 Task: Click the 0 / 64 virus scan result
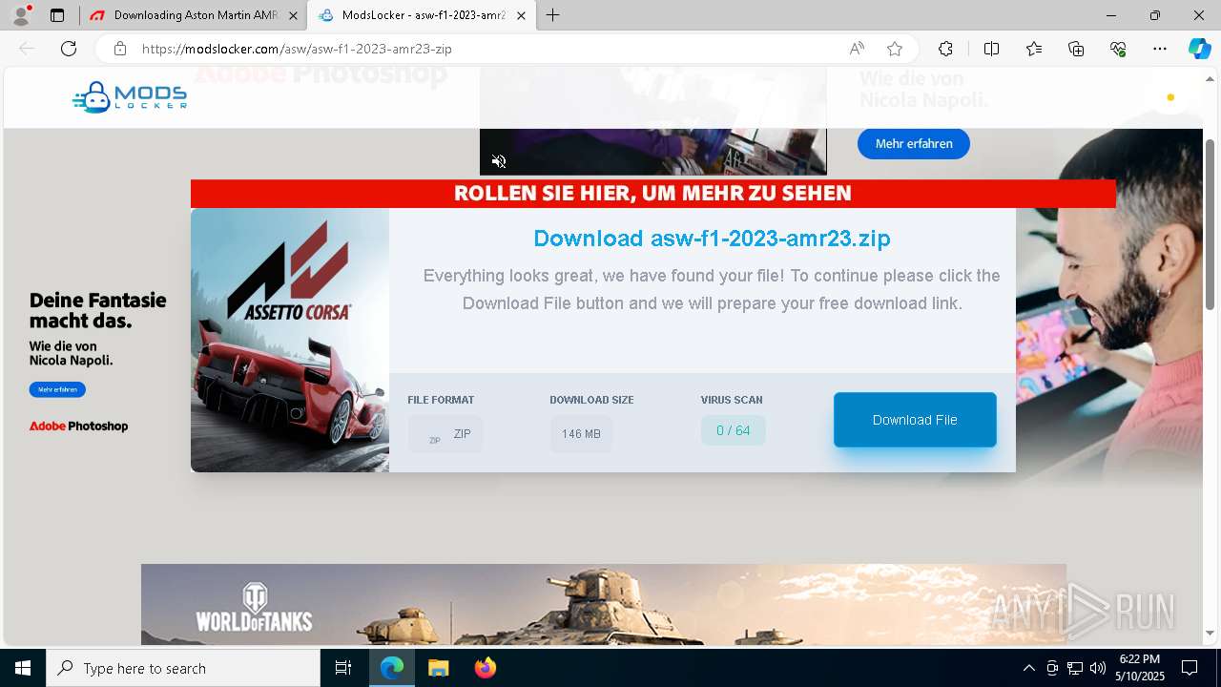(x=734, y=431)
